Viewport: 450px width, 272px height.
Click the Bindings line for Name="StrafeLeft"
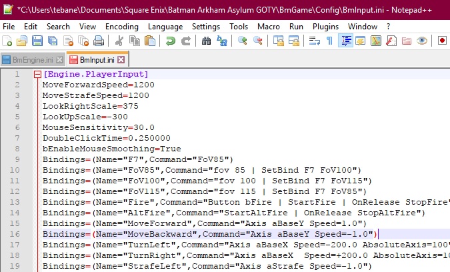[207, 266]
